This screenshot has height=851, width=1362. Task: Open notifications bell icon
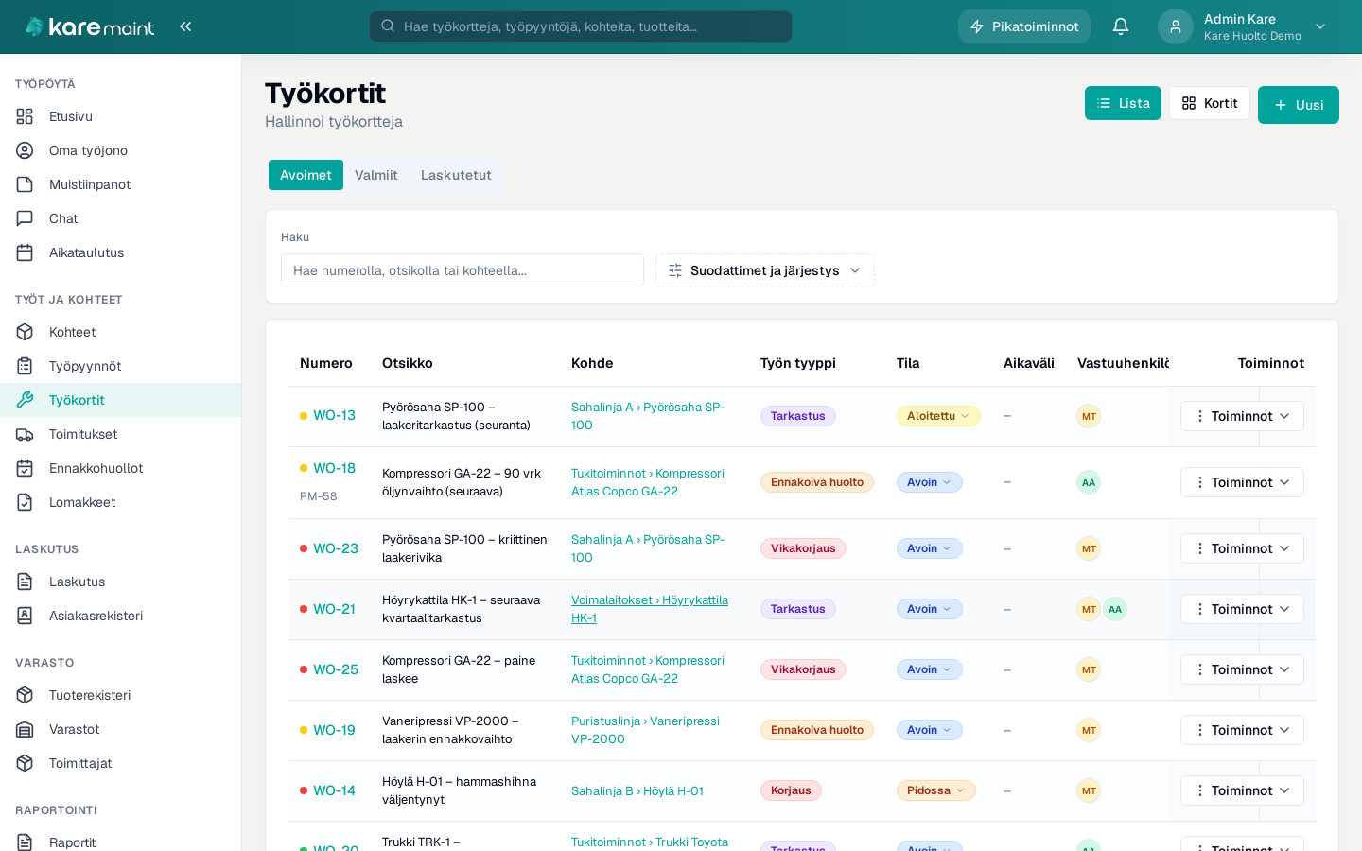pyautogui.click(x=1121, y=26)
